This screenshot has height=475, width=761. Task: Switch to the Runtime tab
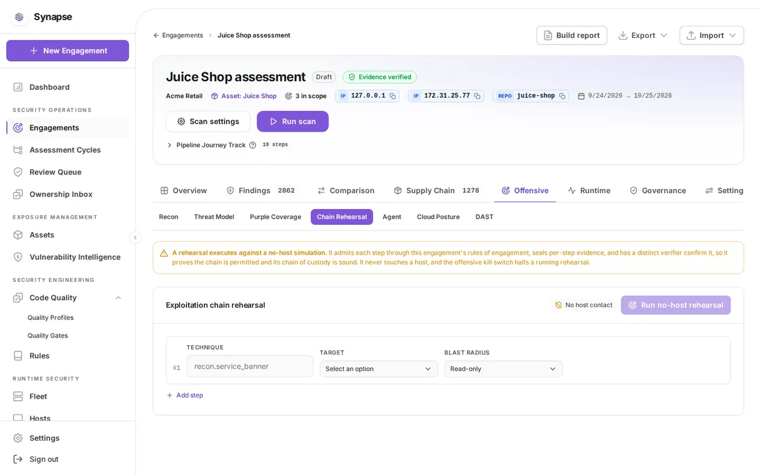point(589,191)
